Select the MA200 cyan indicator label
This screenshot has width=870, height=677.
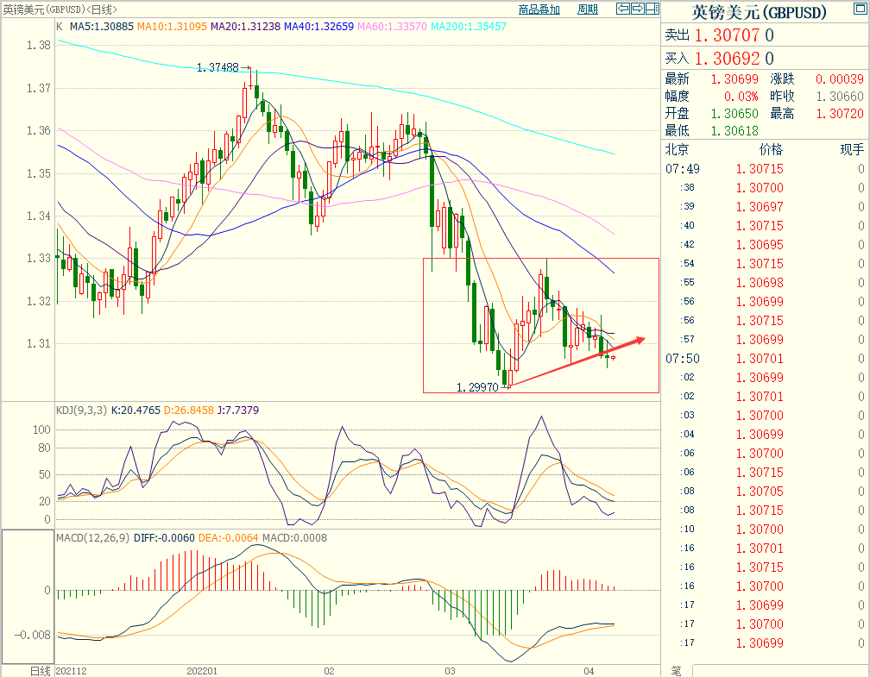pos(468,27)
